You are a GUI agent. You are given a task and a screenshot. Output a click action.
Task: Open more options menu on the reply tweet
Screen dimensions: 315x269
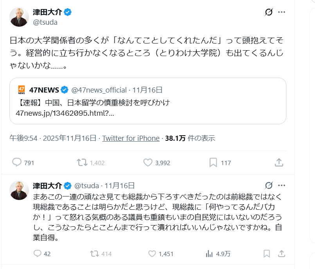pyautogui.click(x=282, y=185)
